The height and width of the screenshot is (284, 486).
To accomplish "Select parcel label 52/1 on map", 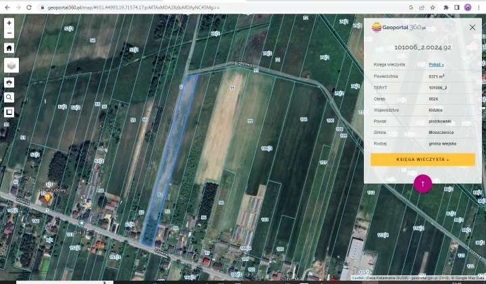I will (x=69, y=28).
